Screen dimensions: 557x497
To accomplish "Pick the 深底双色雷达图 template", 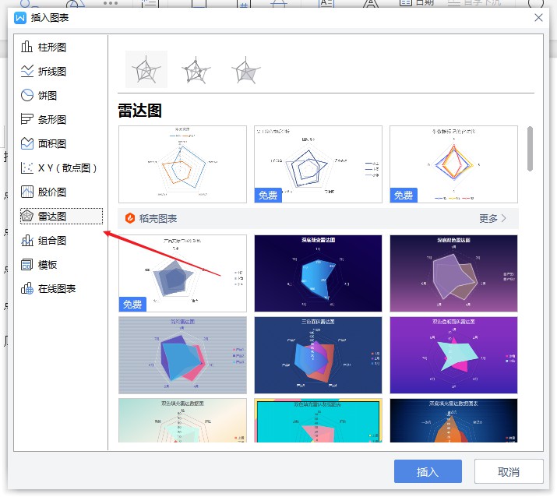I will pos(453,273).
